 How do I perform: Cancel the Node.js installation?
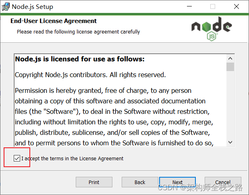[223, 182]
